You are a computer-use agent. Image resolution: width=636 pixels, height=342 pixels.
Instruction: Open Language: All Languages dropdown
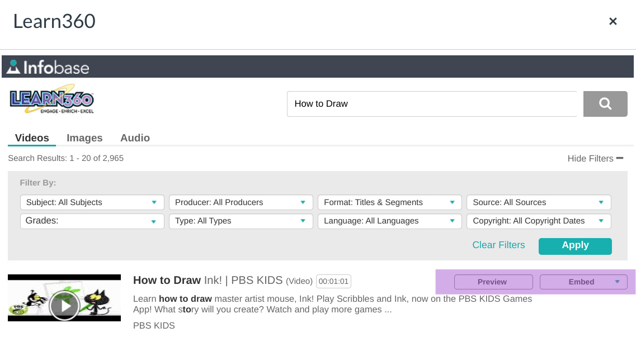(389, 221)
